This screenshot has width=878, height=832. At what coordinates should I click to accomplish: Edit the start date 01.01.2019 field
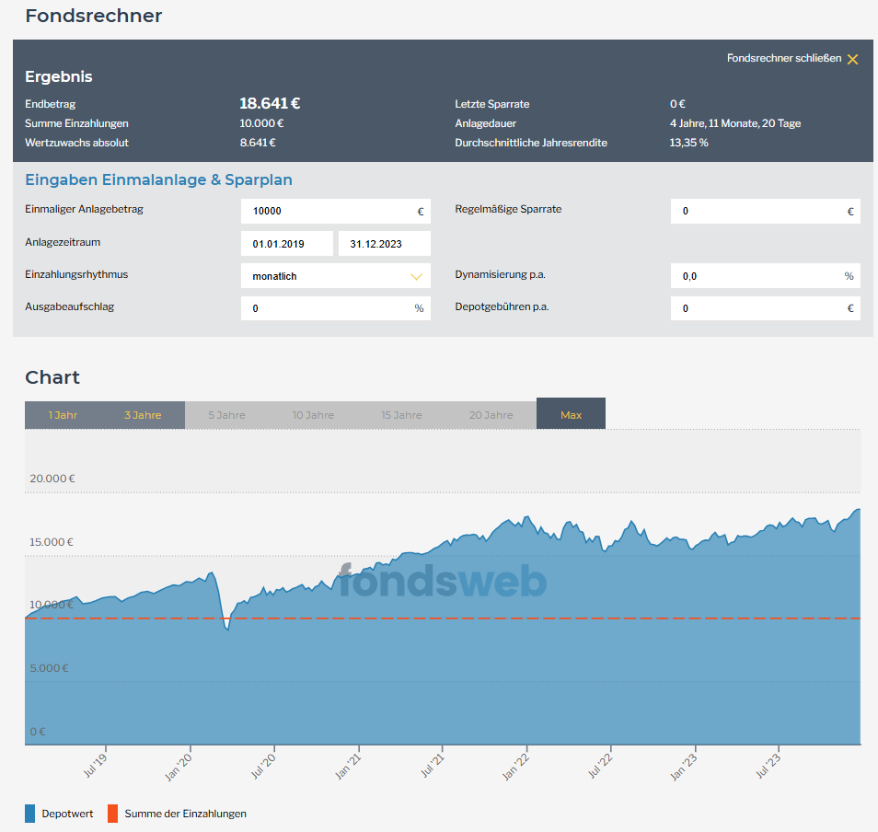tap(286, 244)
